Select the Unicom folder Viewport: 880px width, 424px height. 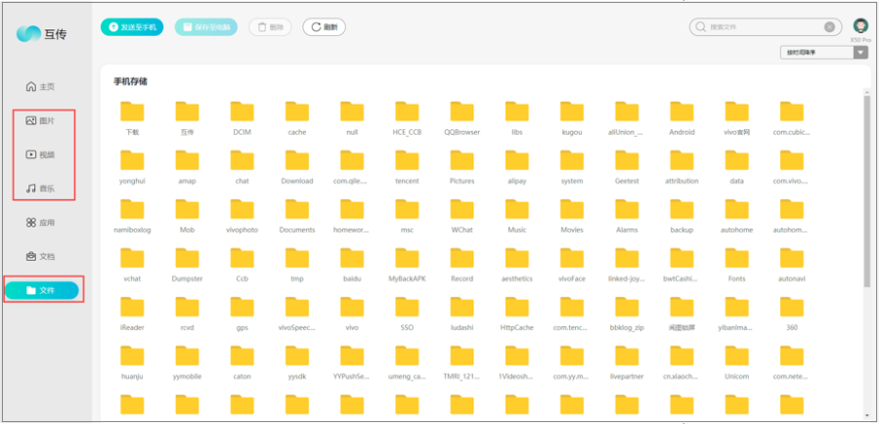coord(737,361)
